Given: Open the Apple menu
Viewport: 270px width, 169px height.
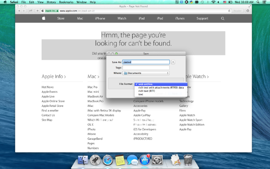Looking at the screenshot, I should (x=5, y=2).
